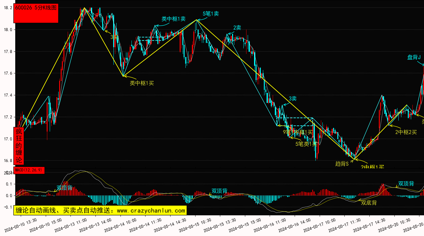Select the '盘背J' label at right edge
This screenshot has height=236, width=424.
coord(414,57)
